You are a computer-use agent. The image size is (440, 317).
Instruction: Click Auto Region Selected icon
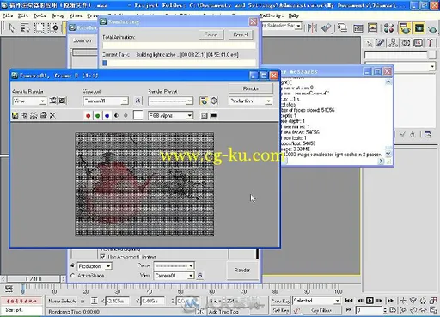(63, 101)
